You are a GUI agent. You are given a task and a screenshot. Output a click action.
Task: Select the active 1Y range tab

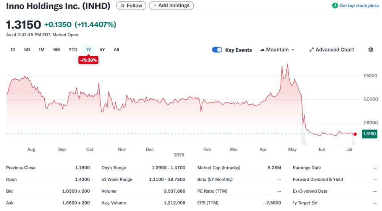89,50
